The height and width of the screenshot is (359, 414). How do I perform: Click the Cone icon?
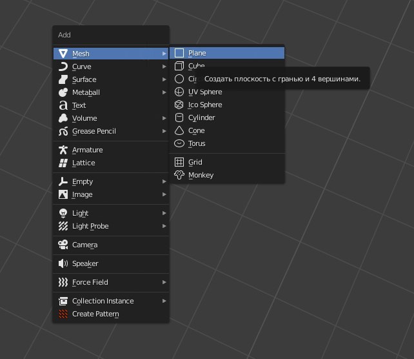tap(179, 130)
